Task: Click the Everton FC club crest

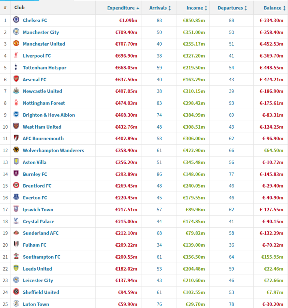Action: [16, 197]
